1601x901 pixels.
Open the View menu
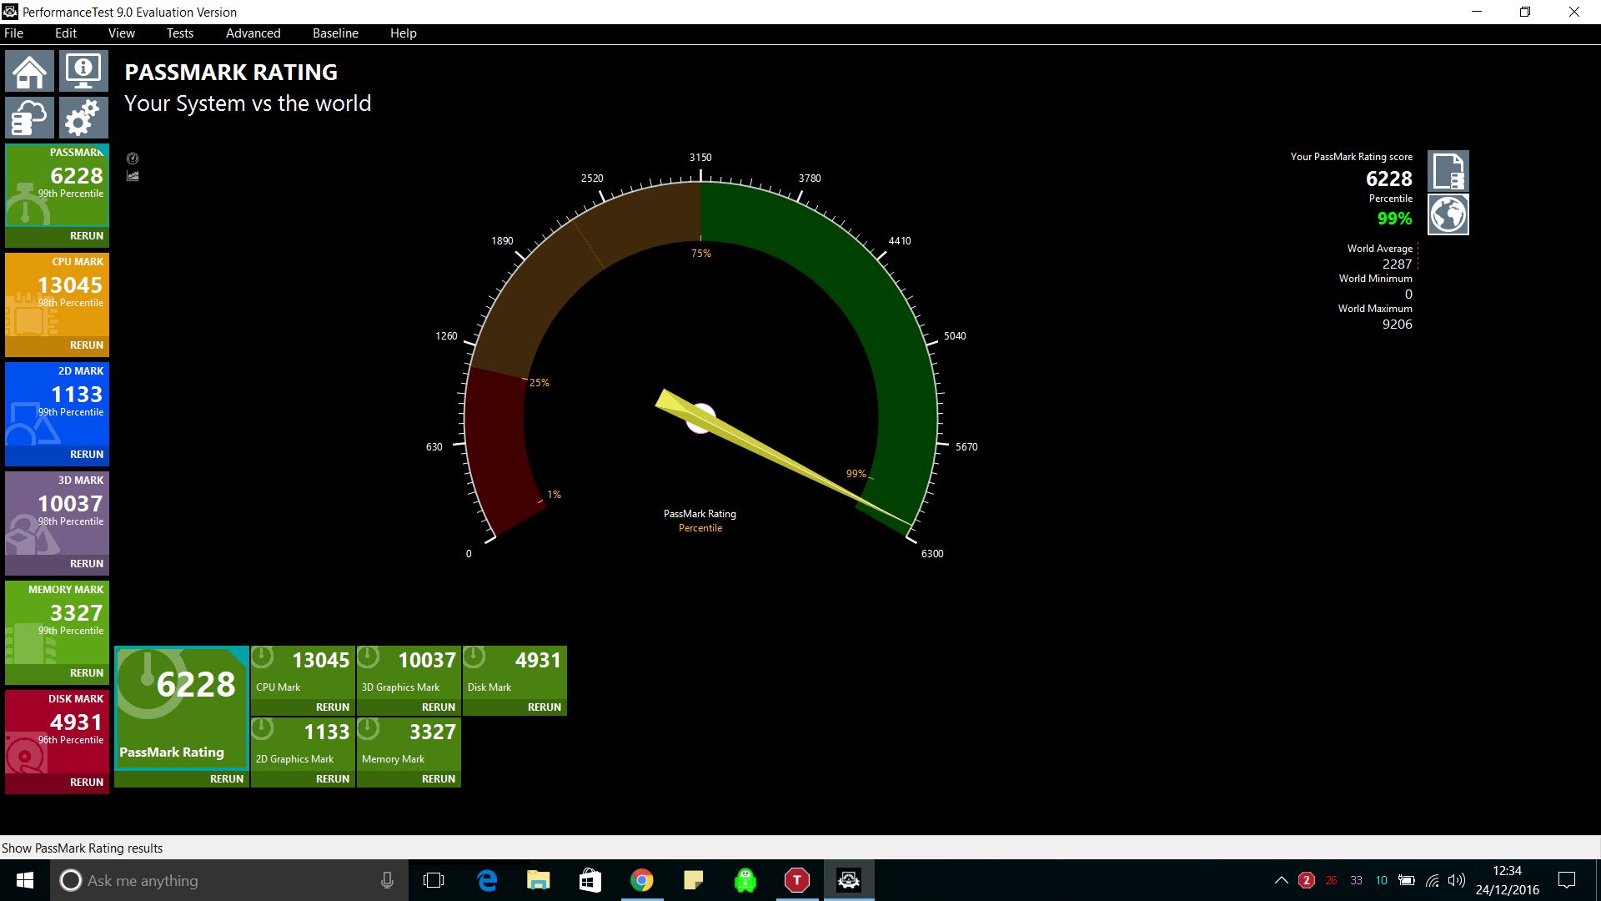point(122,33)
